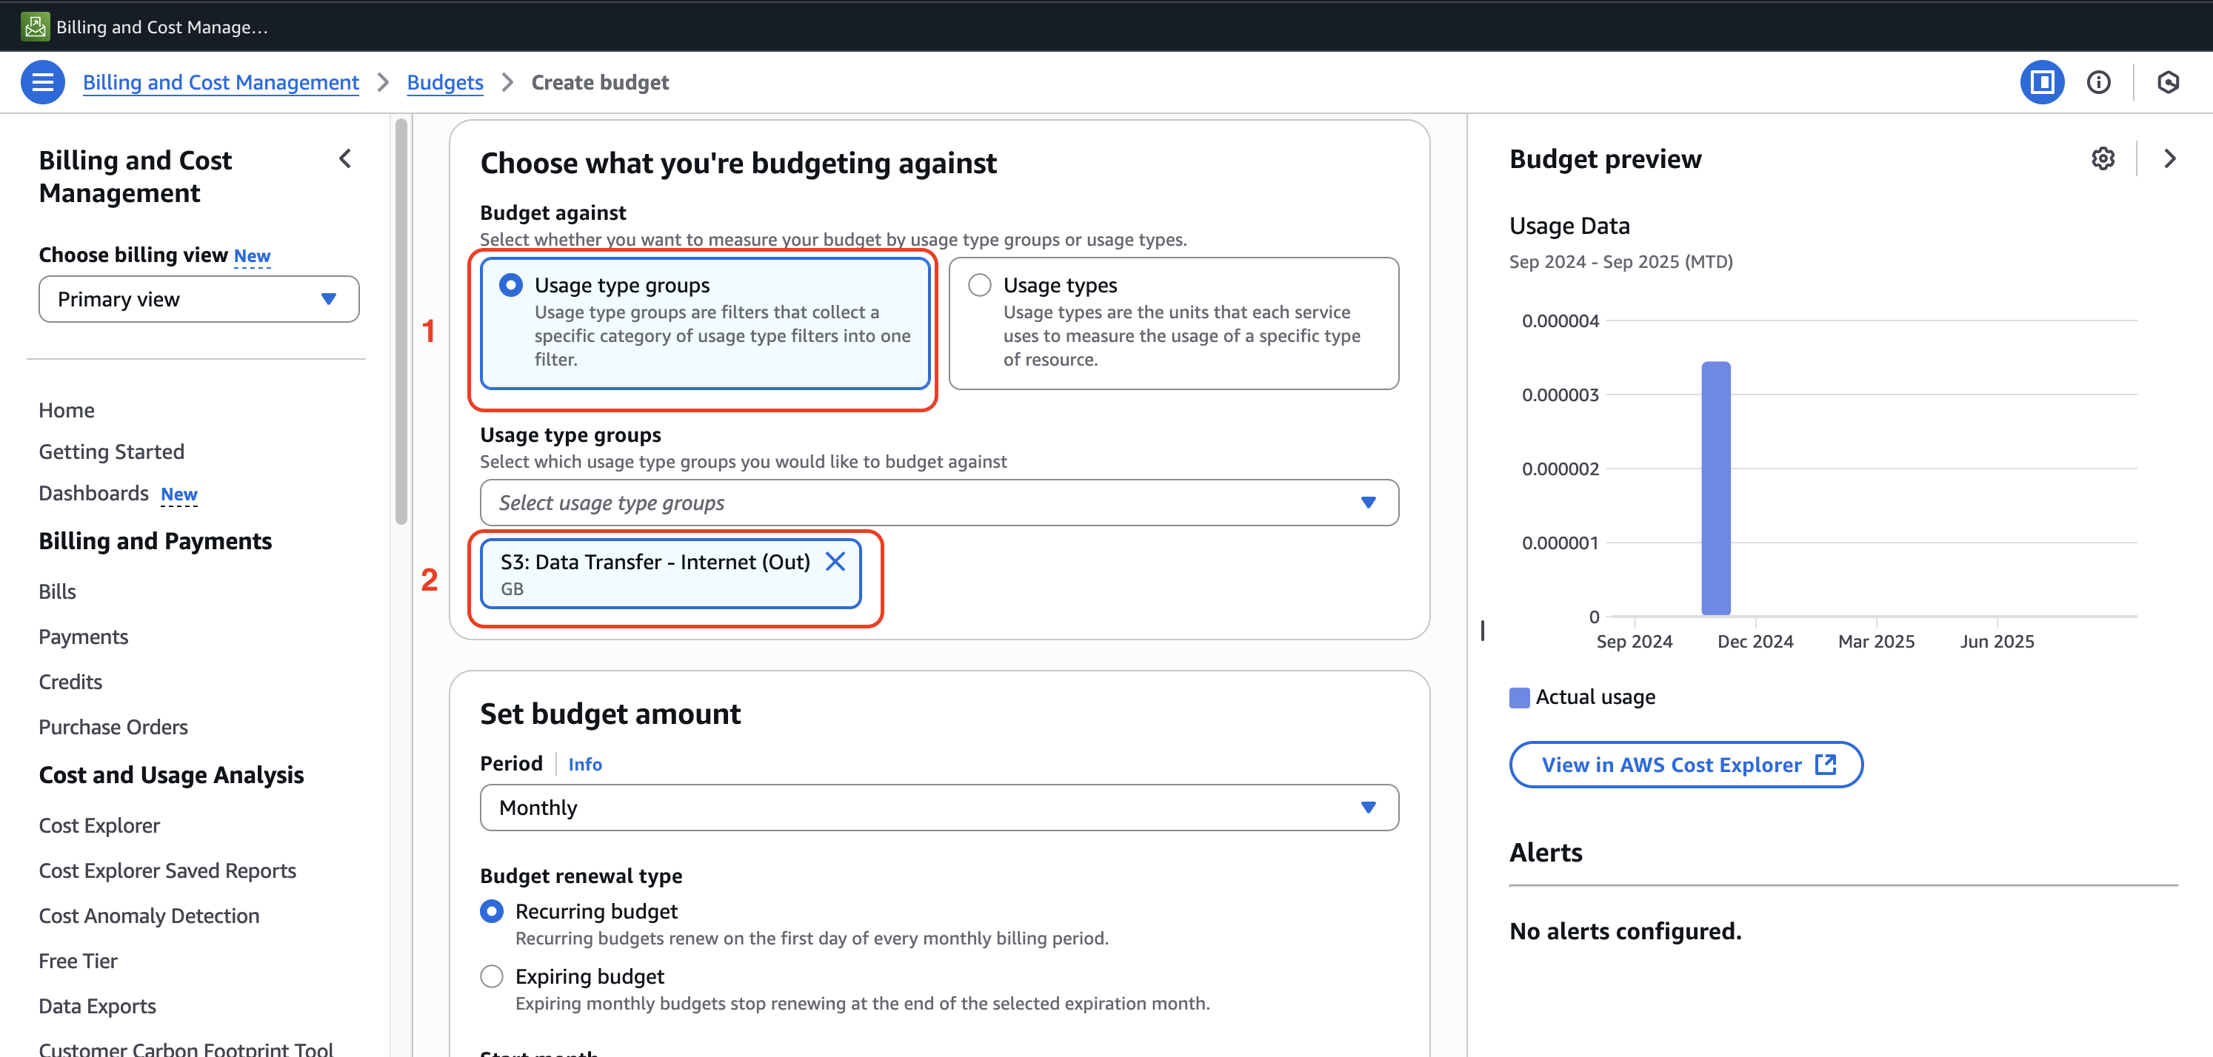
Task: Toggle the split panel view icon
Action: pyautogui.click(x=2041, y=82)
